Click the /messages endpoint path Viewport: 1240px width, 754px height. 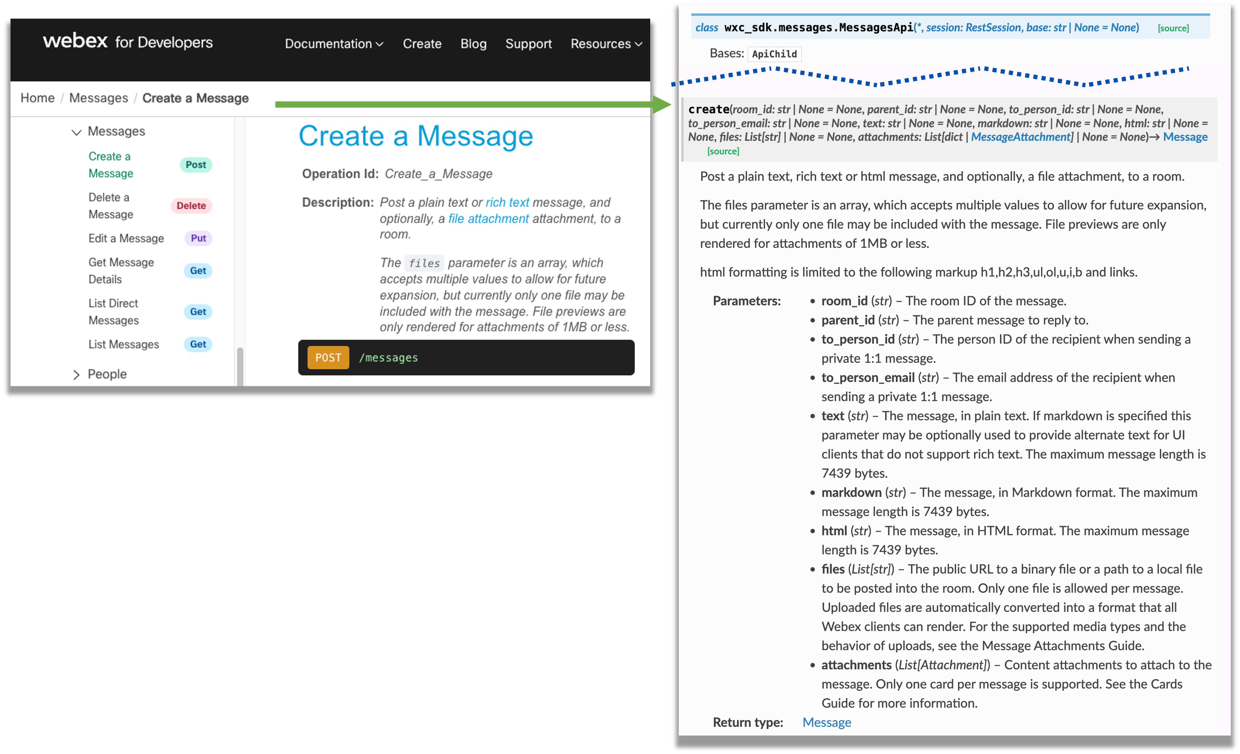pos(388,358)
